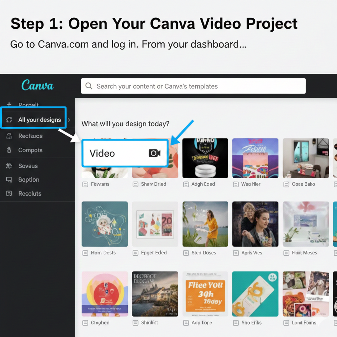This screenshot has height=337, width=337.
Task: Open the Mom Dests design thumbnail
Action: click(104, 224)
